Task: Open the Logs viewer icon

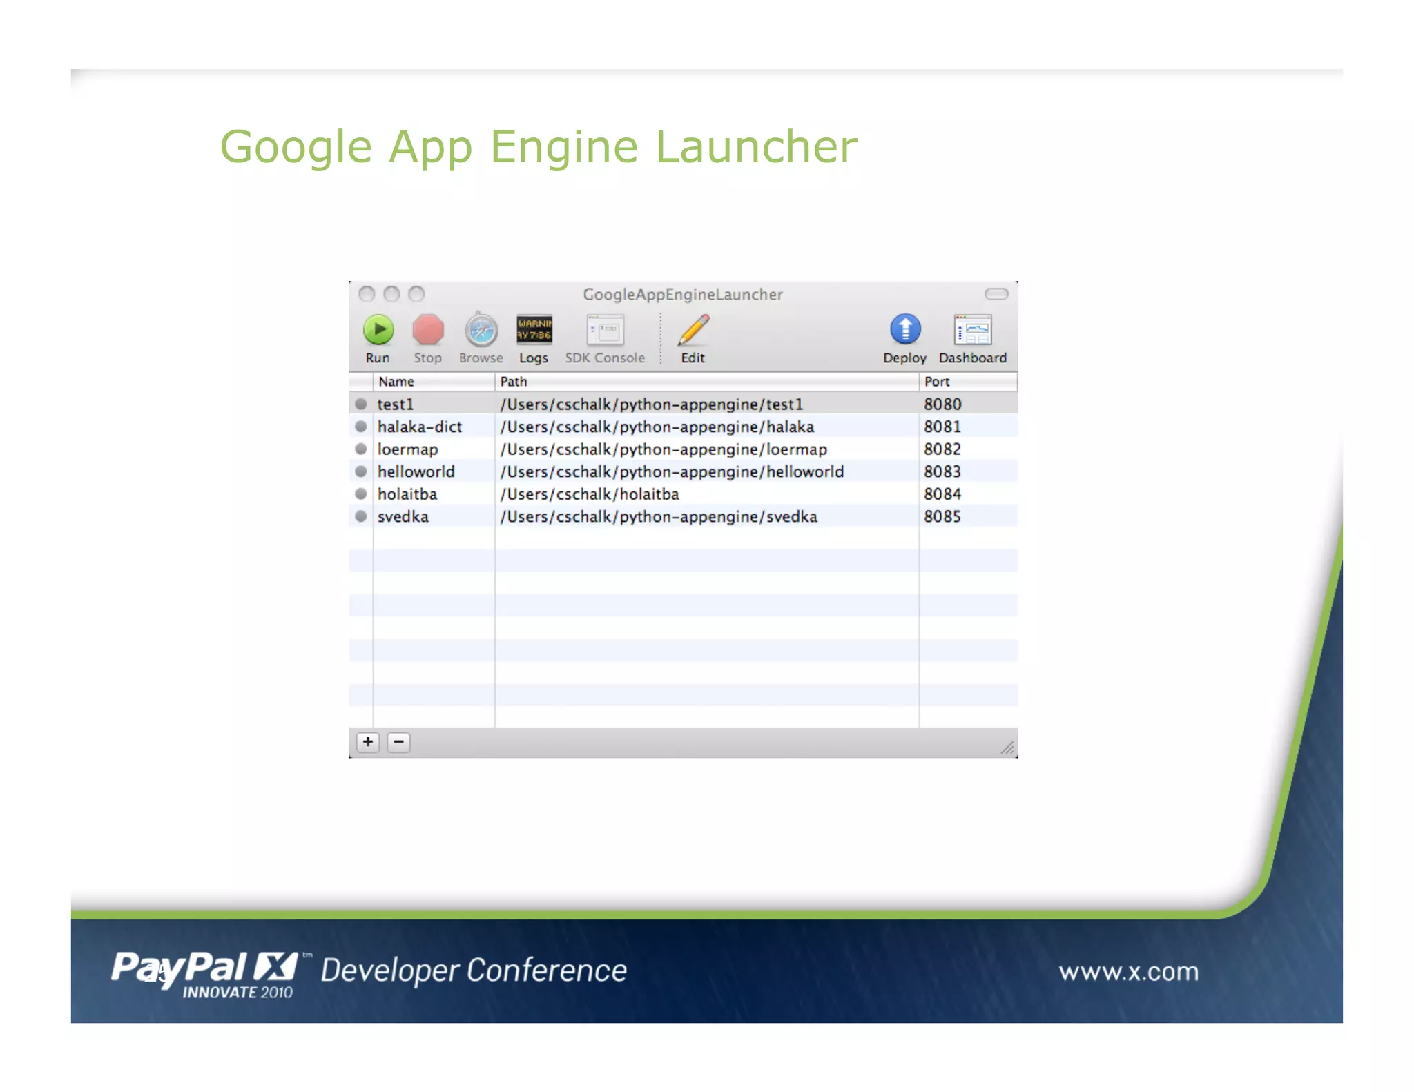Action: pos(534,329)
